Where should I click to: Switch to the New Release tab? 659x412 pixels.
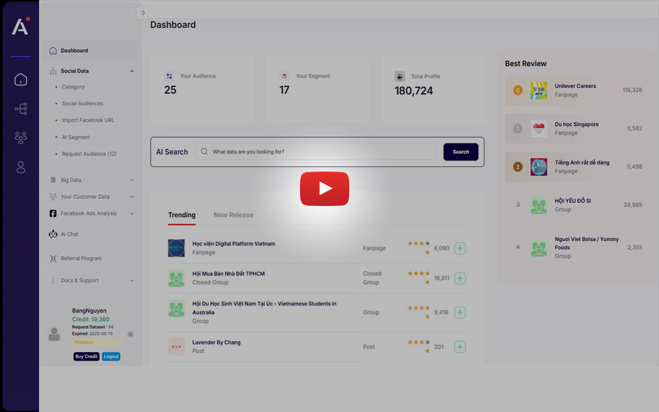[233, 215]
